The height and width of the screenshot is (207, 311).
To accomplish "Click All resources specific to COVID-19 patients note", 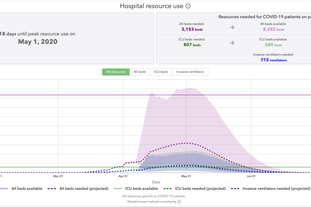I will 154,196.
